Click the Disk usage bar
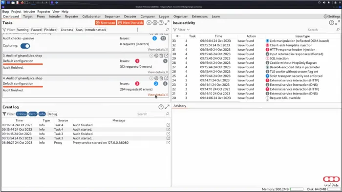Viewport: 342px width, 192px height. click(x=334, y=189)
